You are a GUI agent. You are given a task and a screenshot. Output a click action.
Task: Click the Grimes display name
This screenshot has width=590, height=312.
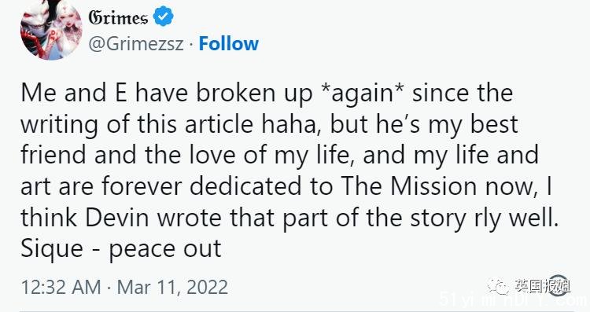[118, 17]
